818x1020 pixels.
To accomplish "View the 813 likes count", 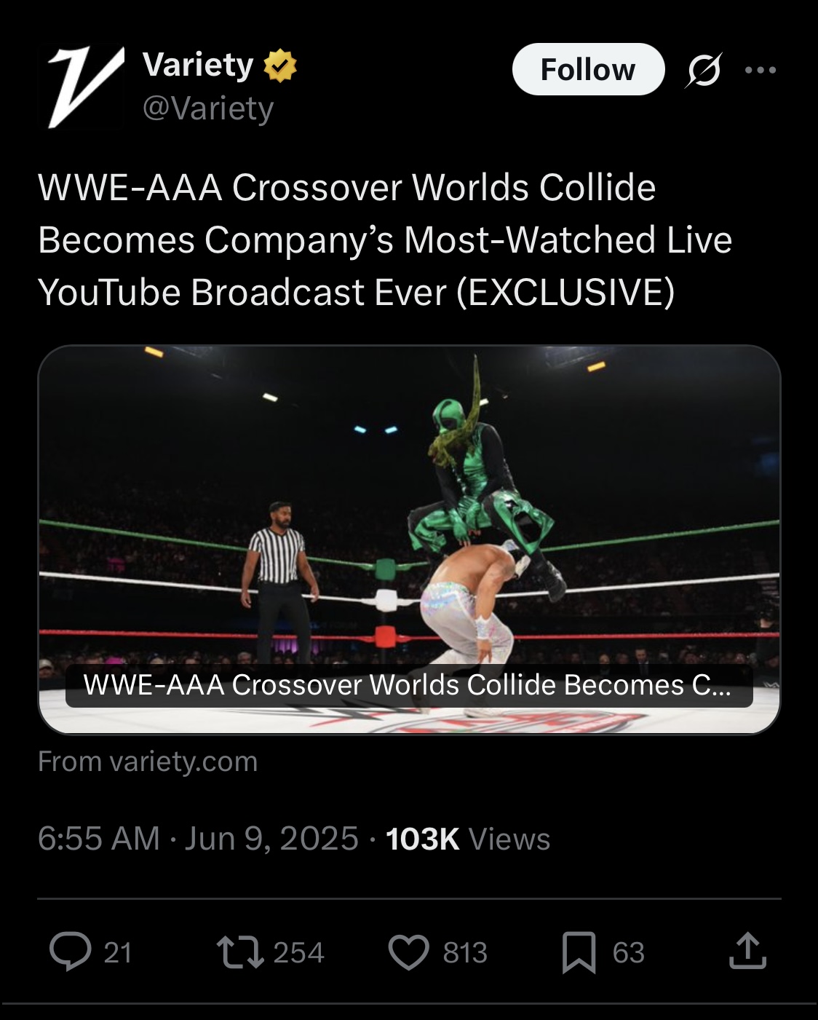I will 465,952.
